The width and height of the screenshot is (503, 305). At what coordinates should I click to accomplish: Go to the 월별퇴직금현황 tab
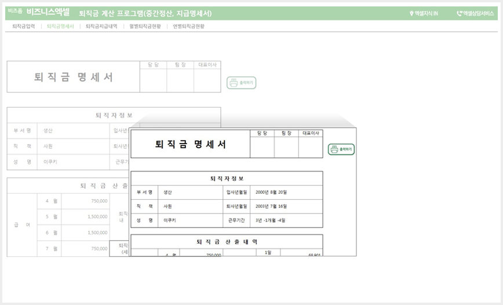click(145, 26)
